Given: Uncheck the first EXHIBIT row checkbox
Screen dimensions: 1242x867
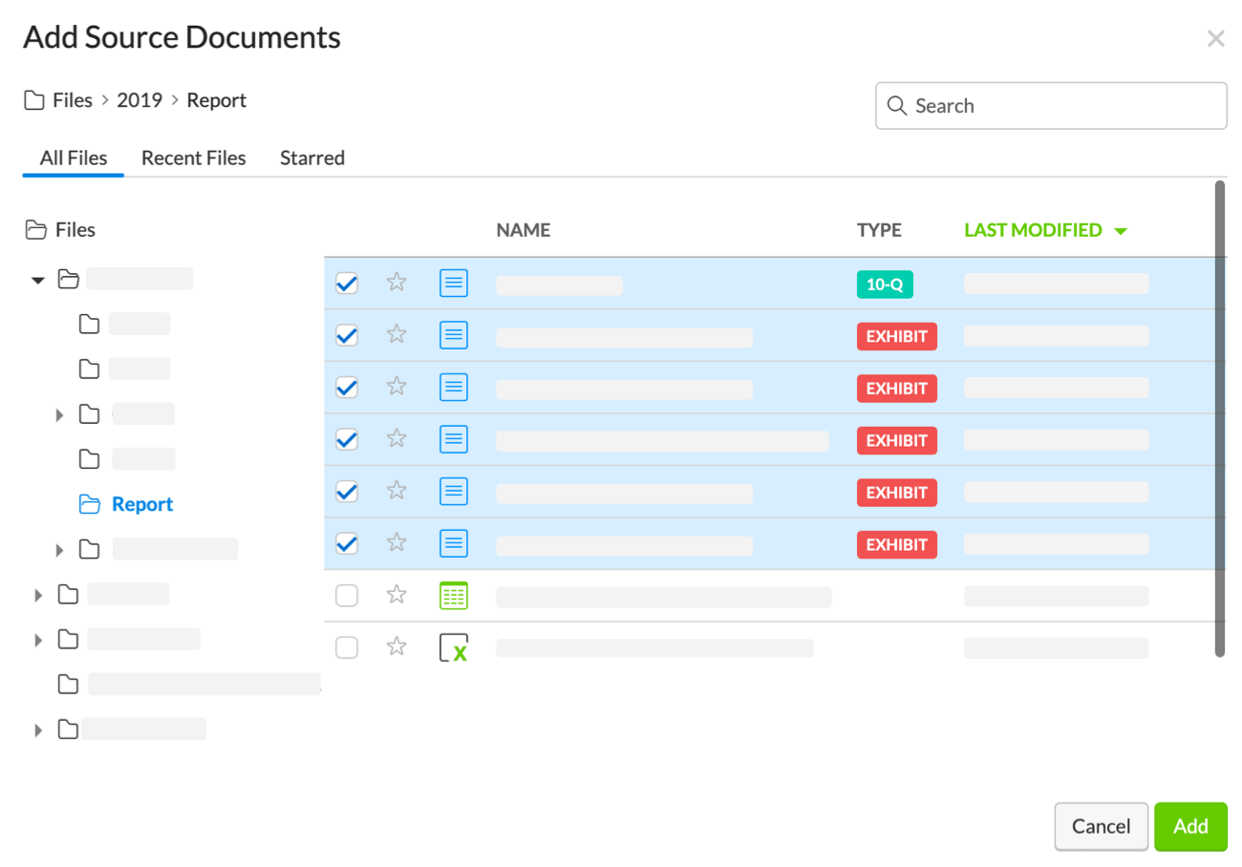Looking at the screenshot, I should [347, 335].
